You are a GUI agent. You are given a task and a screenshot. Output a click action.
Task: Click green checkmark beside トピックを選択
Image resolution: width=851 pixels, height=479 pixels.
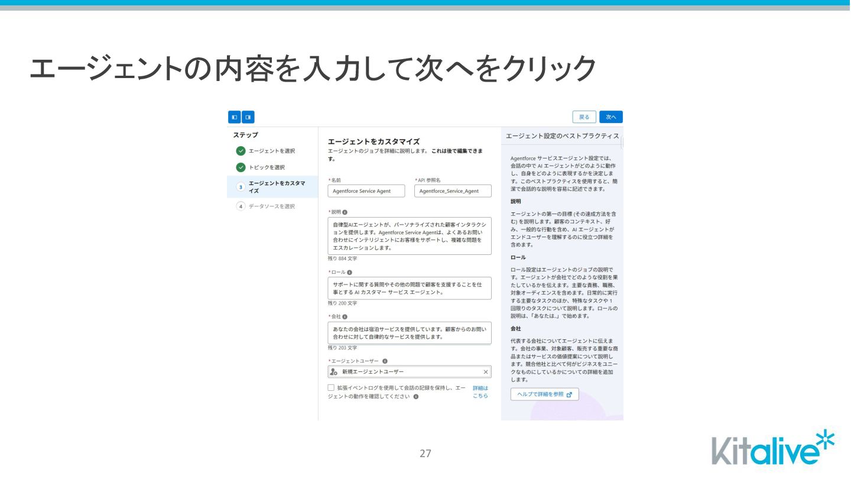tap(241, 167)
